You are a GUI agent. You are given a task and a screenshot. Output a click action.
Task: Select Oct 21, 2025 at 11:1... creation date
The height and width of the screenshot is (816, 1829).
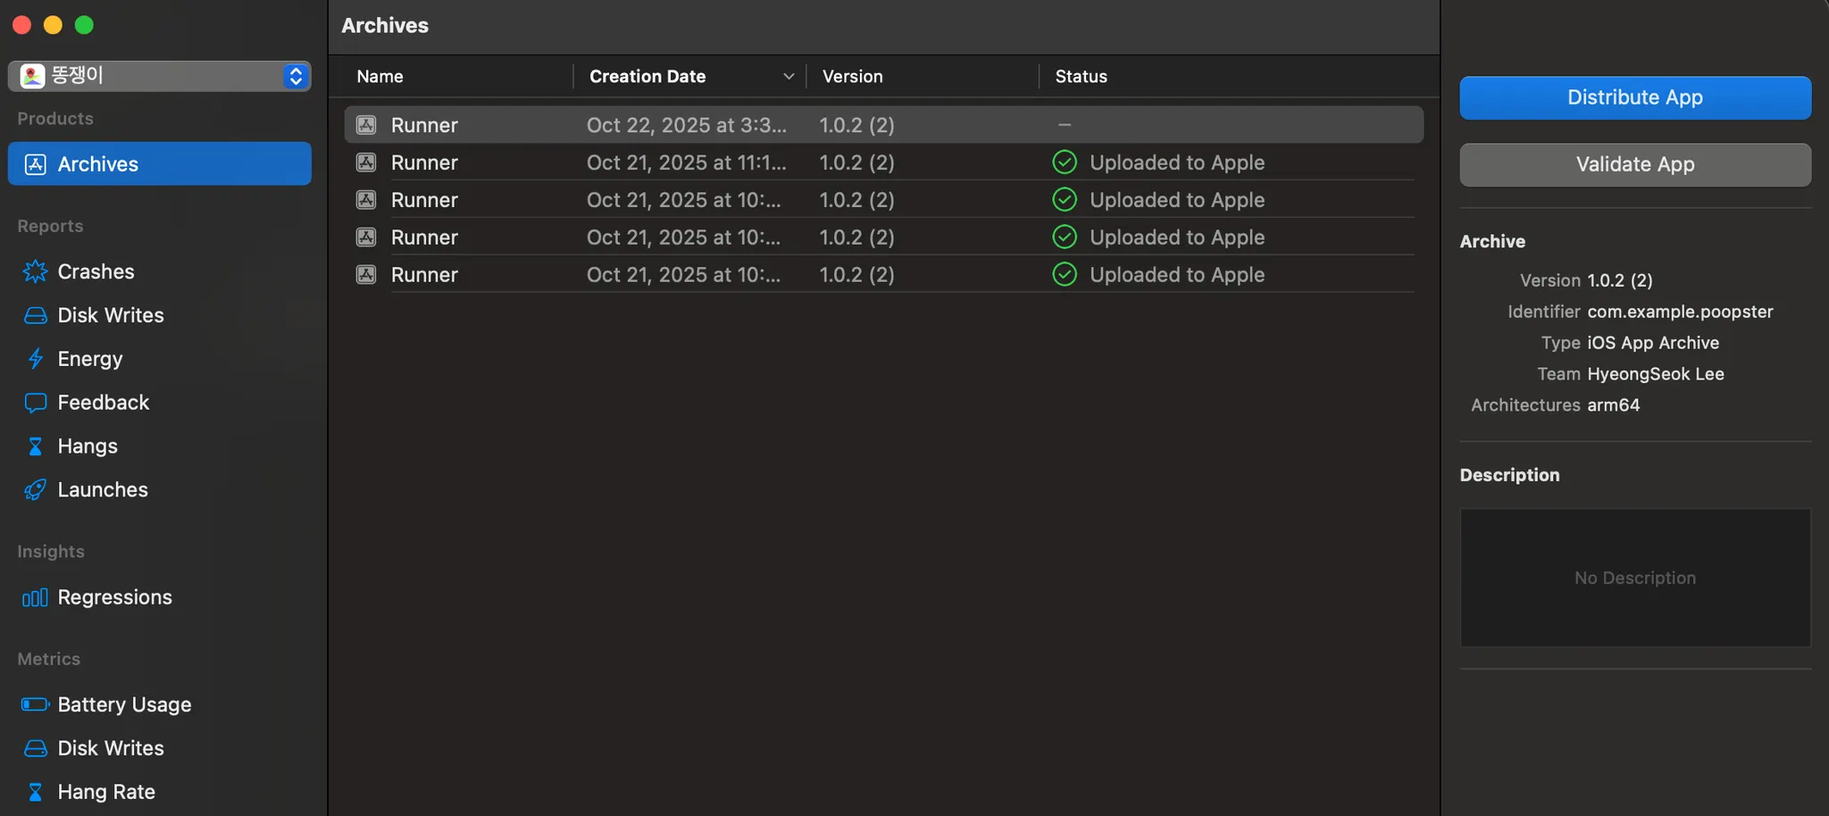686,162
